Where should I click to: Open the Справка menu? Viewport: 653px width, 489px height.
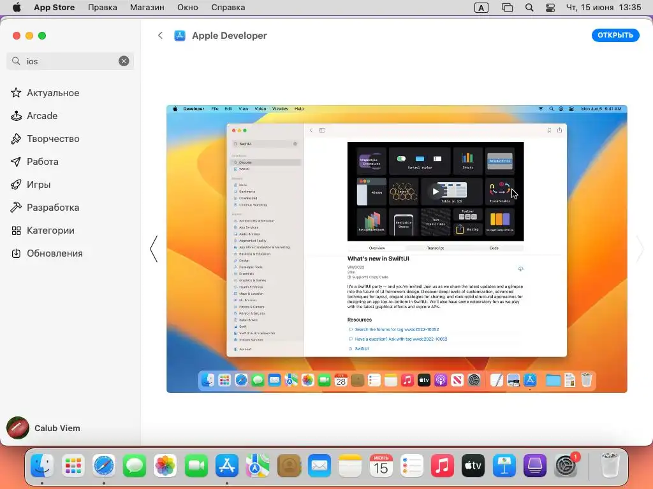228,8
